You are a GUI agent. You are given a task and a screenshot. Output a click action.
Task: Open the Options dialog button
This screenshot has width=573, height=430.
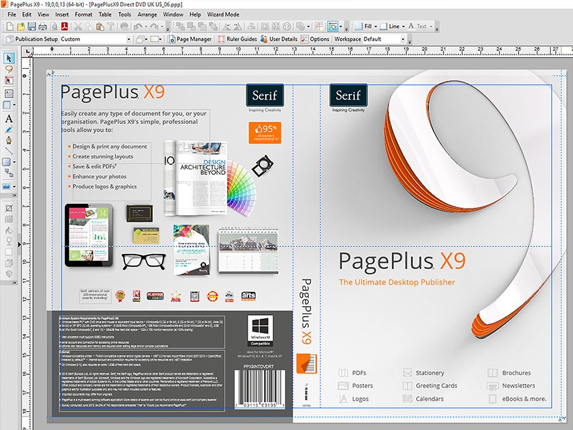pyautogui.click(x=315, y=39)
